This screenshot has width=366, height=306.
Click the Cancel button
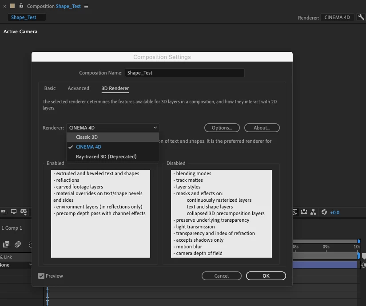point(222,276)
